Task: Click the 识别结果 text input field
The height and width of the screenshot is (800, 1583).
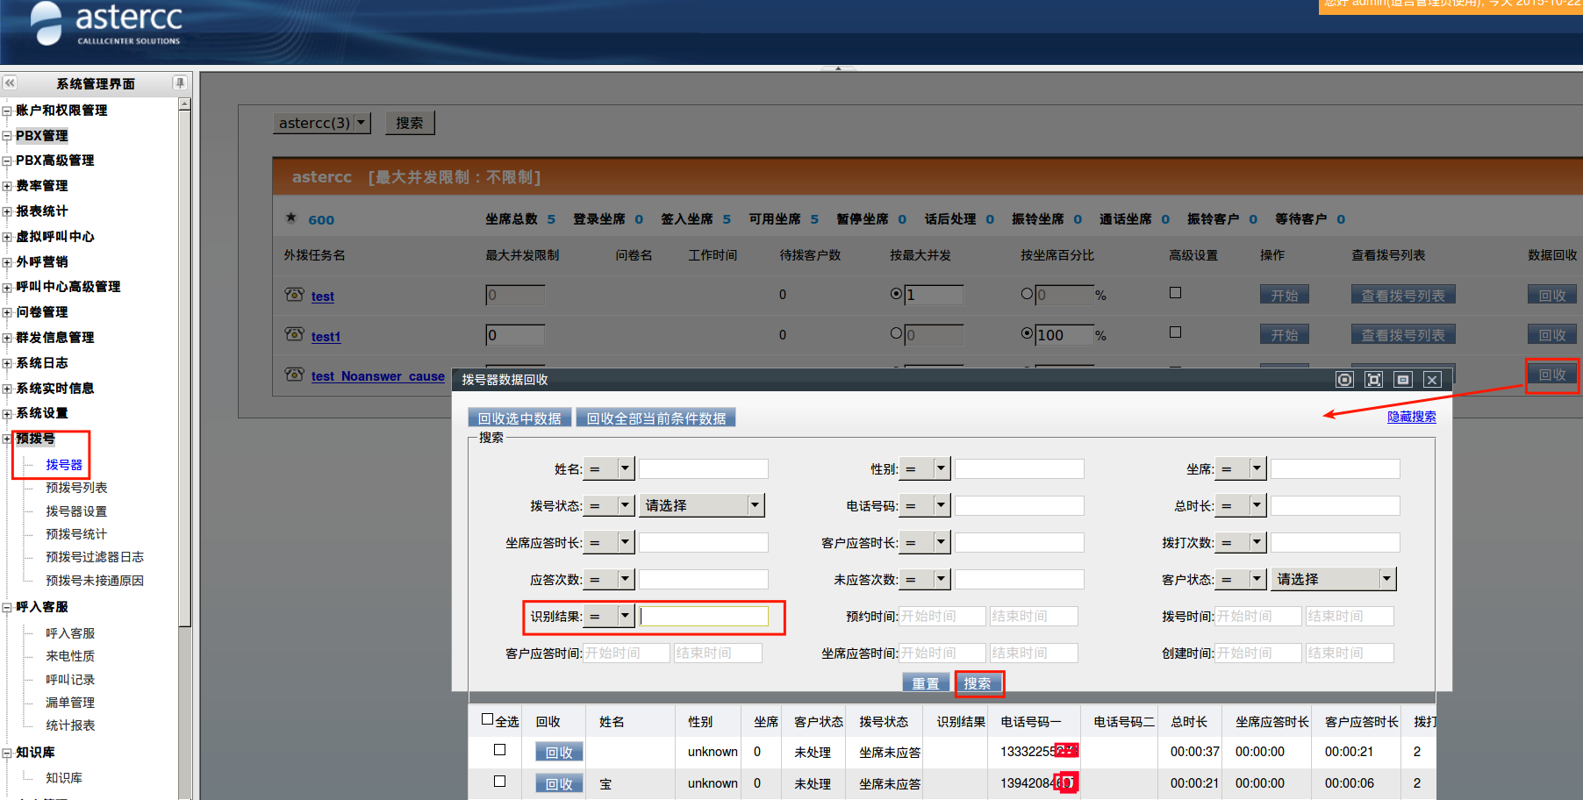Action: point(704,617)
